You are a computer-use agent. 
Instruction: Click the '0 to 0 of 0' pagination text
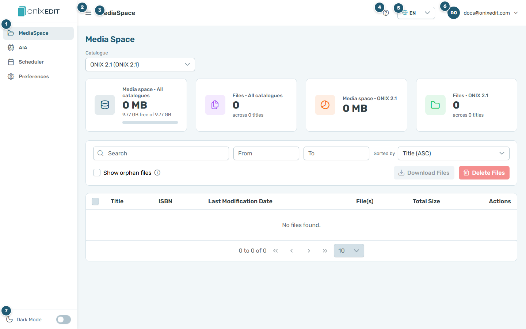point(252,251)
